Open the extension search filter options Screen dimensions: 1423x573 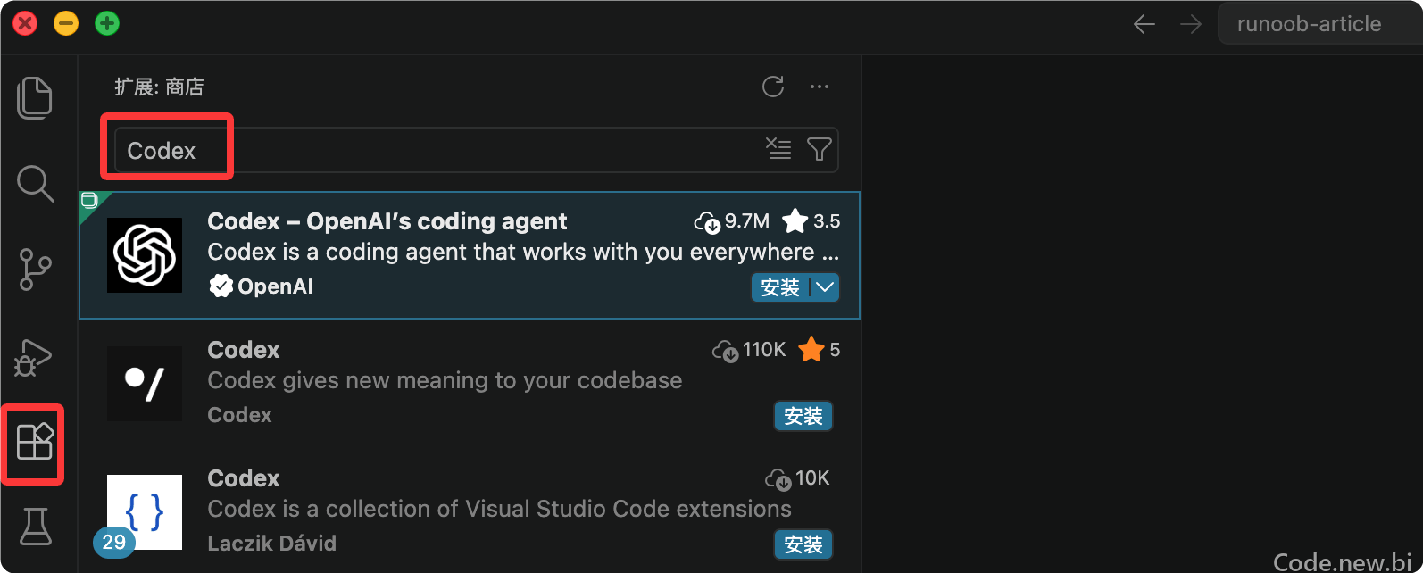click(x=820, y=149)
